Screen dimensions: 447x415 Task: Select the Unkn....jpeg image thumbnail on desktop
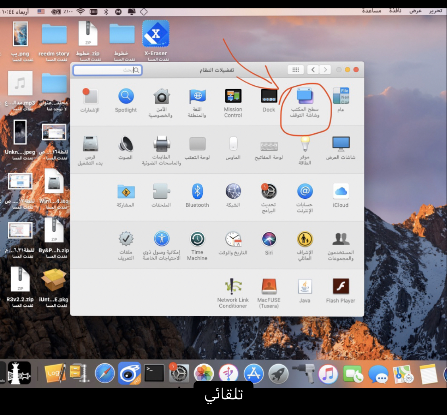(20, 132)
